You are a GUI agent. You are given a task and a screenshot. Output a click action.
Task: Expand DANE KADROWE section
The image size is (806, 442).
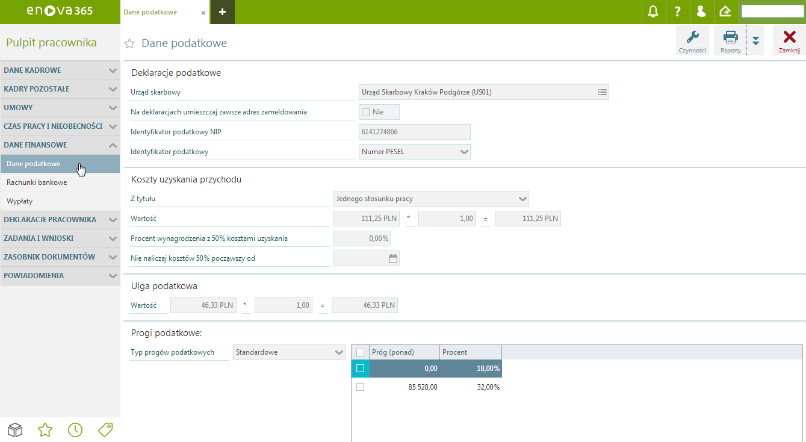click(x=60, y=70)
